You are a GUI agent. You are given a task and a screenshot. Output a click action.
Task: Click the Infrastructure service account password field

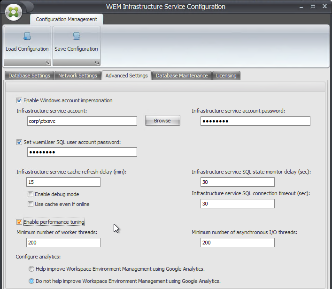click(255, 121)
